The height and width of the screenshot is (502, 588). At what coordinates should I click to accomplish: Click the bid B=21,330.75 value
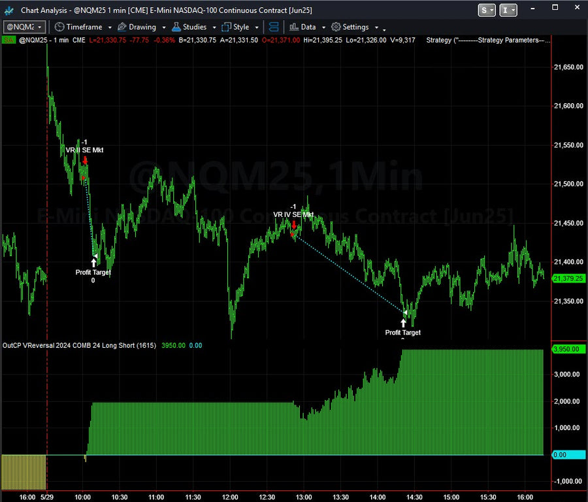click(197, 40)
